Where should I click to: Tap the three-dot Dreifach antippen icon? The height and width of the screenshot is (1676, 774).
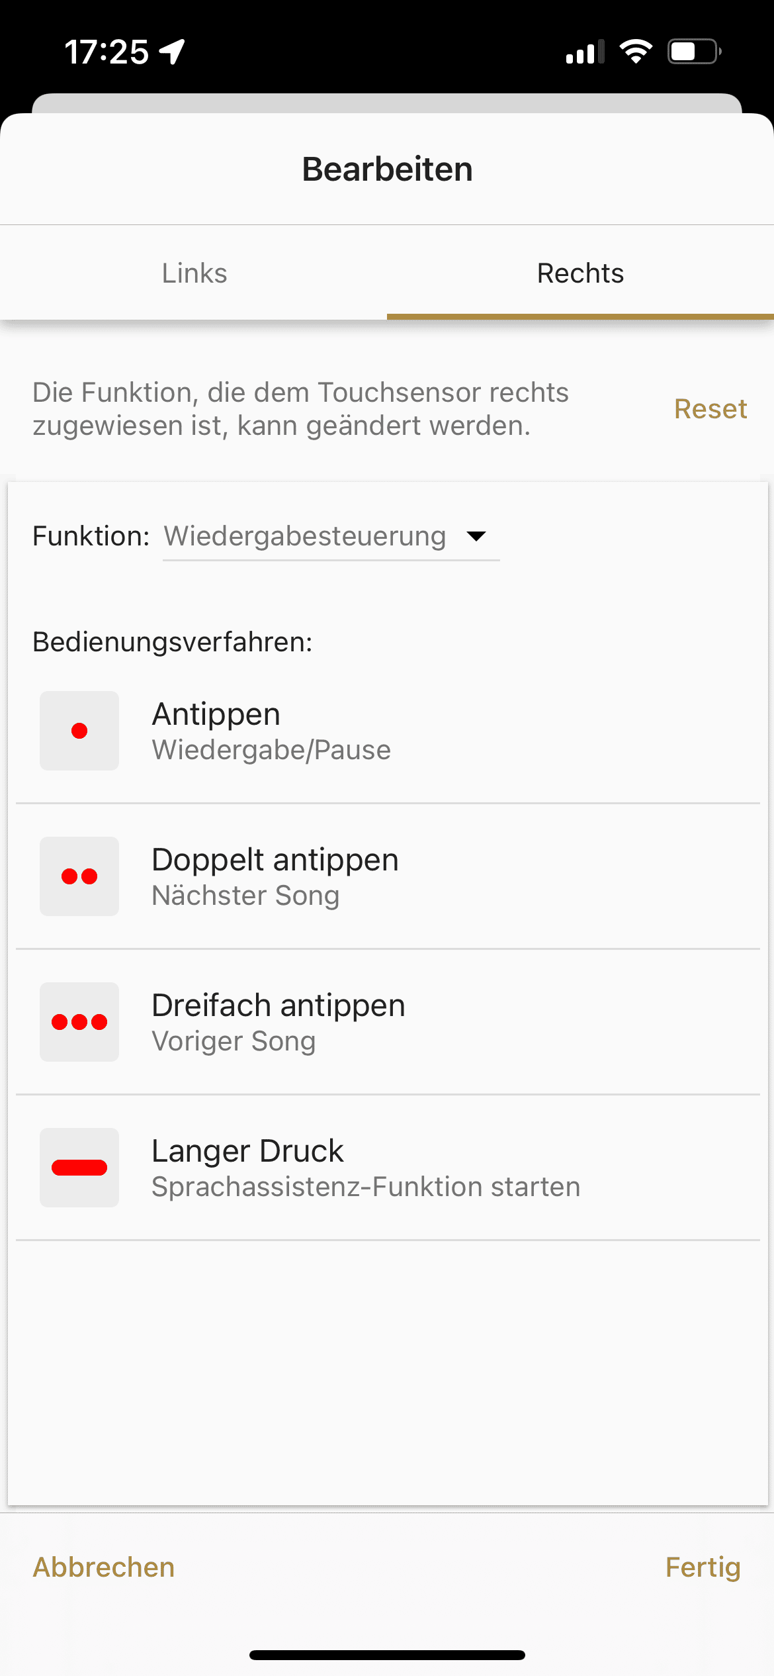click(79, 1022)
